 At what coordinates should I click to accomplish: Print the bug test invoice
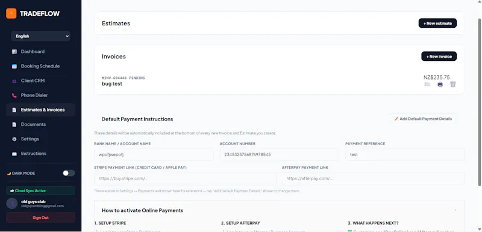[x=440, y=84]
